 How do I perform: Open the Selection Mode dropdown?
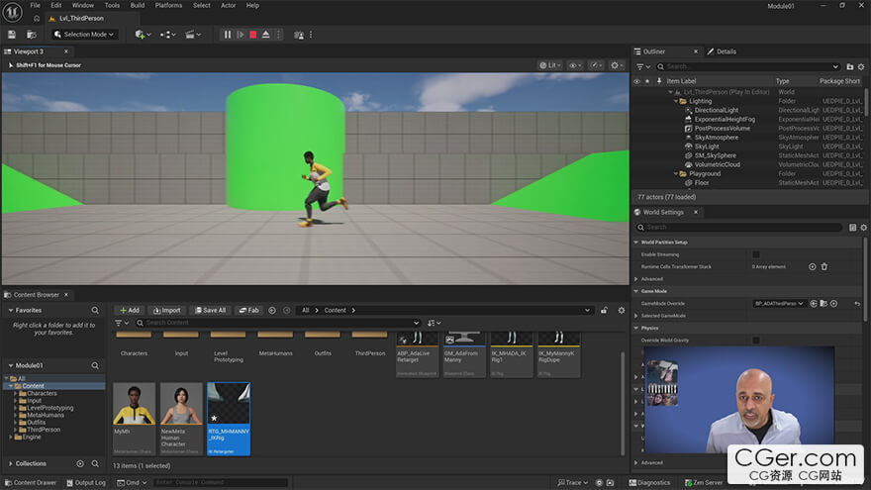[84, 35]
